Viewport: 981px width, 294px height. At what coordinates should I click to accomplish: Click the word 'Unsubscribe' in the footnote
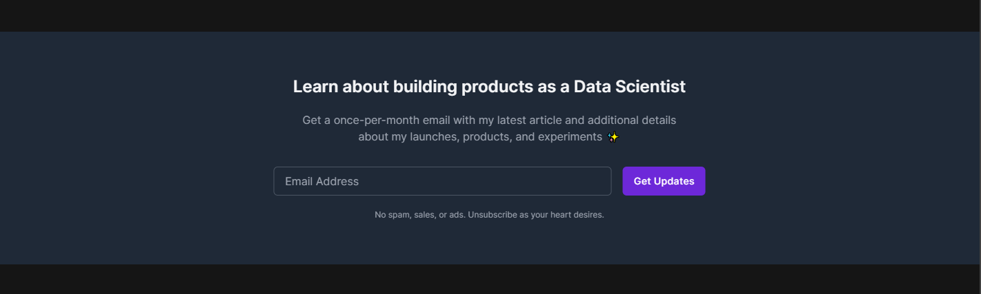pos(492,215)
